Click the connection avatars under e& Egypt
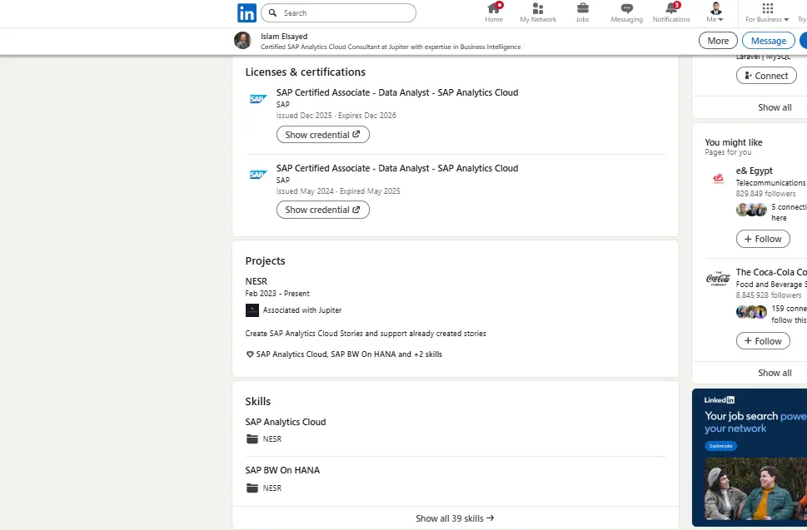 [x=751, y=210]
